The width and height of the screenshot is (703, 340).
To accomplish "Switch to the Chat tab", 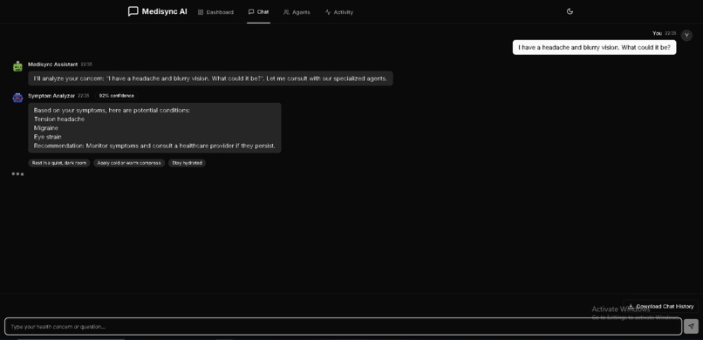I will tap(258, 12).
